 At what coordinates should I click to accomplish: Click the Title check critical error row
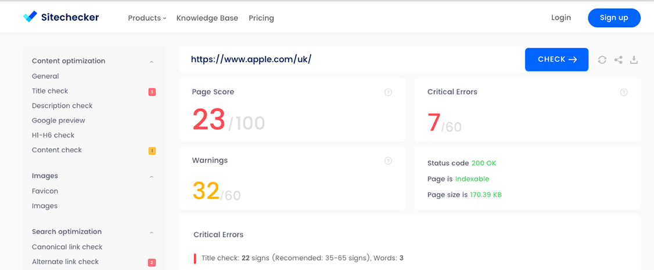(x=299, y=258)
